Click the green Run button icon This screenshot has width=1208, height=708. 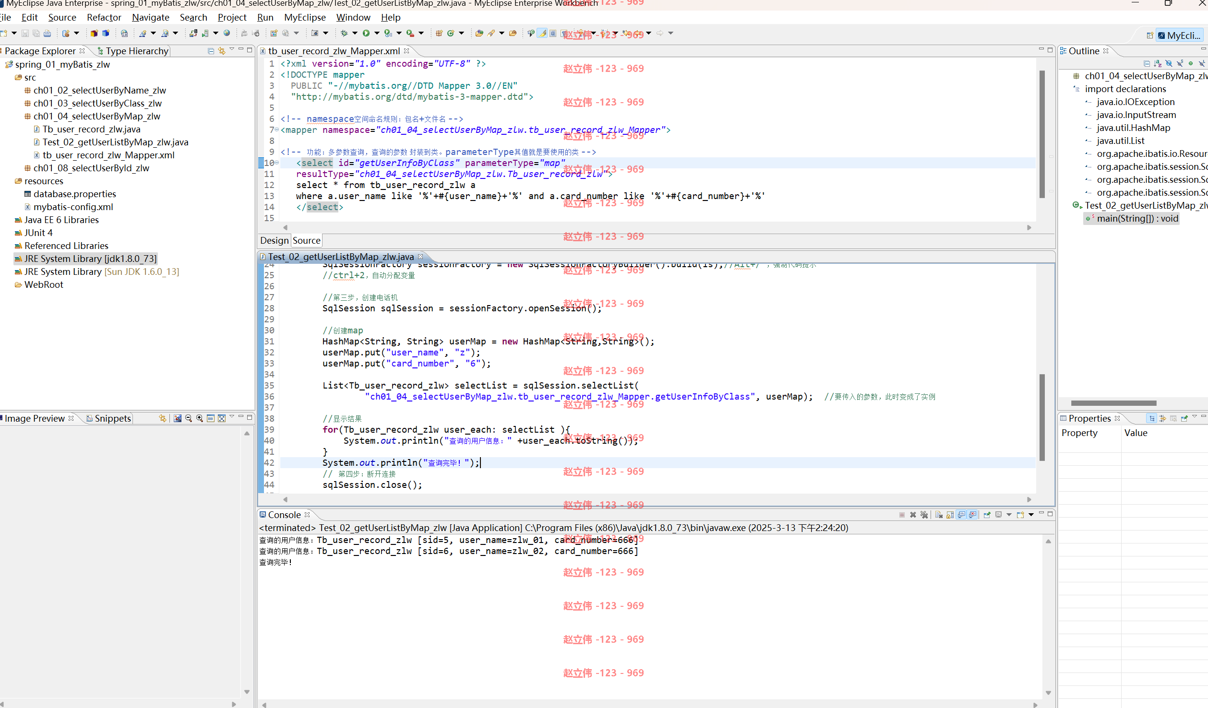366,33
